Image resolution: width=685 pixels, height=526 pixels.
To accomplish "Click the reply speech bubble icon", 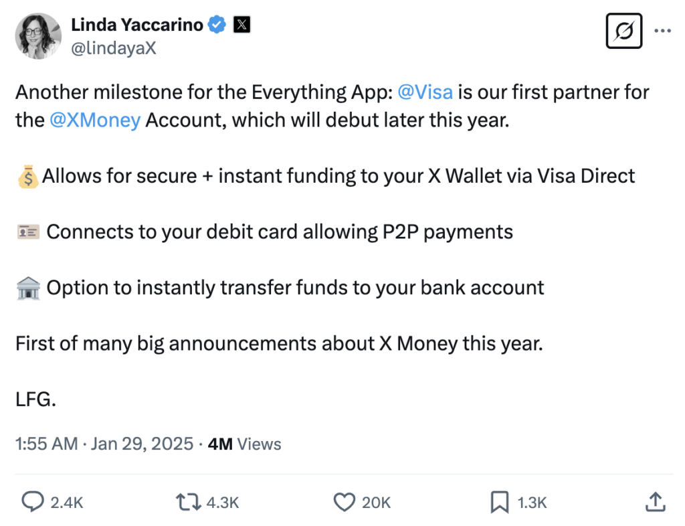I will [33, 502].
